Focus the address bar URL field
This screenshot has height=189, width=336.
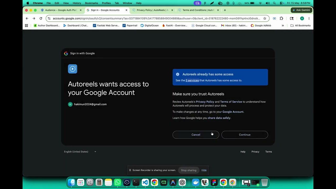pos(156,18)
